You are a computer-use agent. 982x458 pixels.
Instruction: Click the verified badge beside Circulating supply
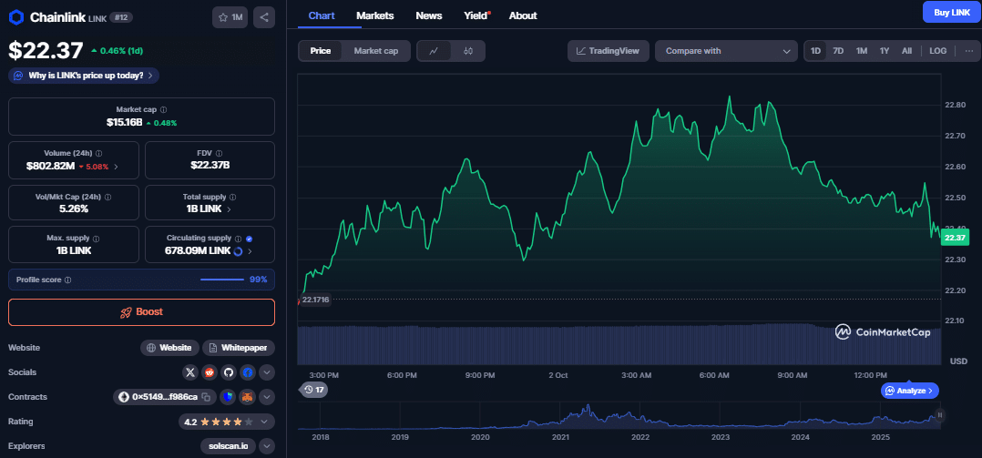coord(250,239)
